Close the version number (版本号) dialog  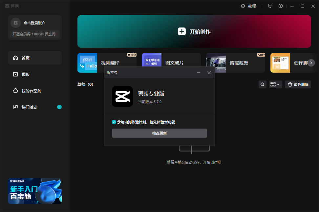[209, 73]
